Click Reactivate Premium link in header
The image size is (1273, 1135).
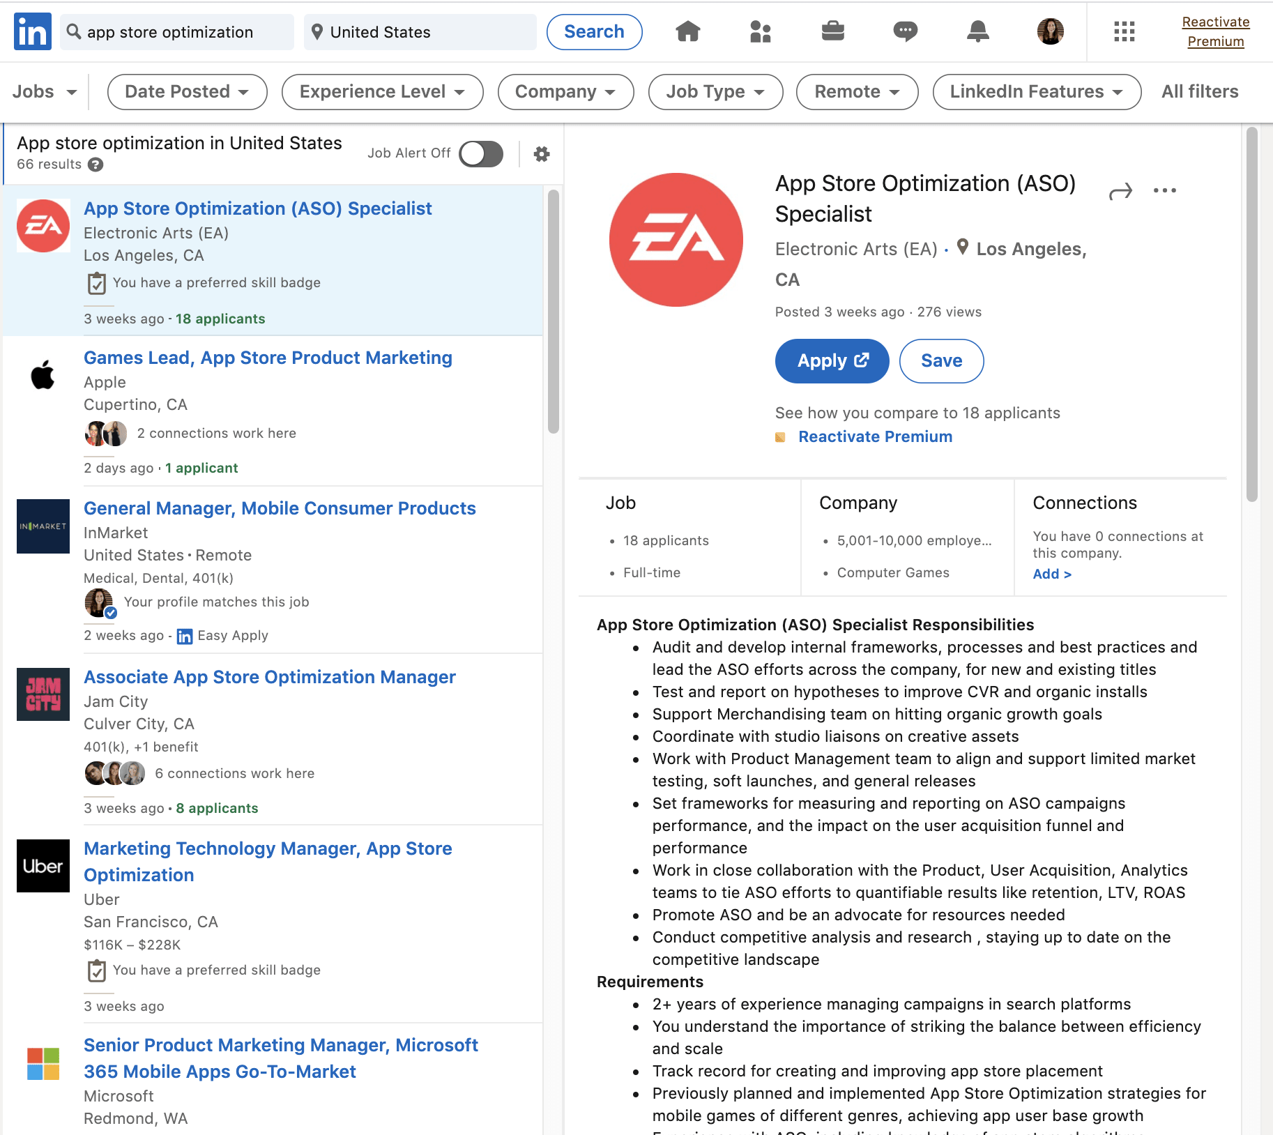point(1216,32)
